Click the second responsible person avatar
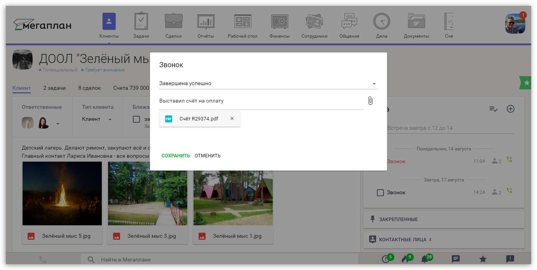 [x=44, y=123]
